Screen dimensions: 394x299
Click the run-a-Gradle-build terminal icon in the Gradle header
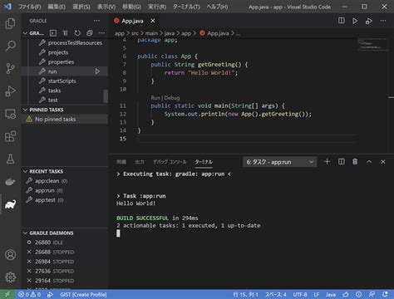coord(53,33)
